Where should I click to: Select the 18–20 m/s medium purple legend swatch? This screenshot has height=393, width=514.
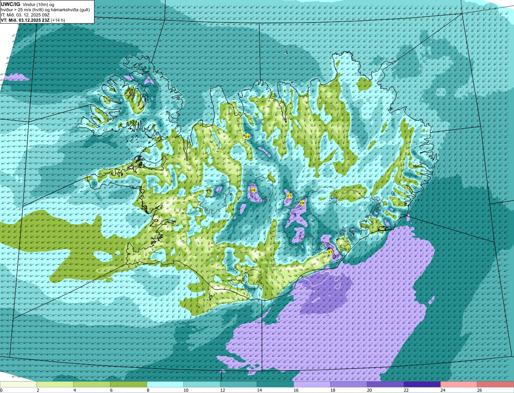click(x=349, y=384)
